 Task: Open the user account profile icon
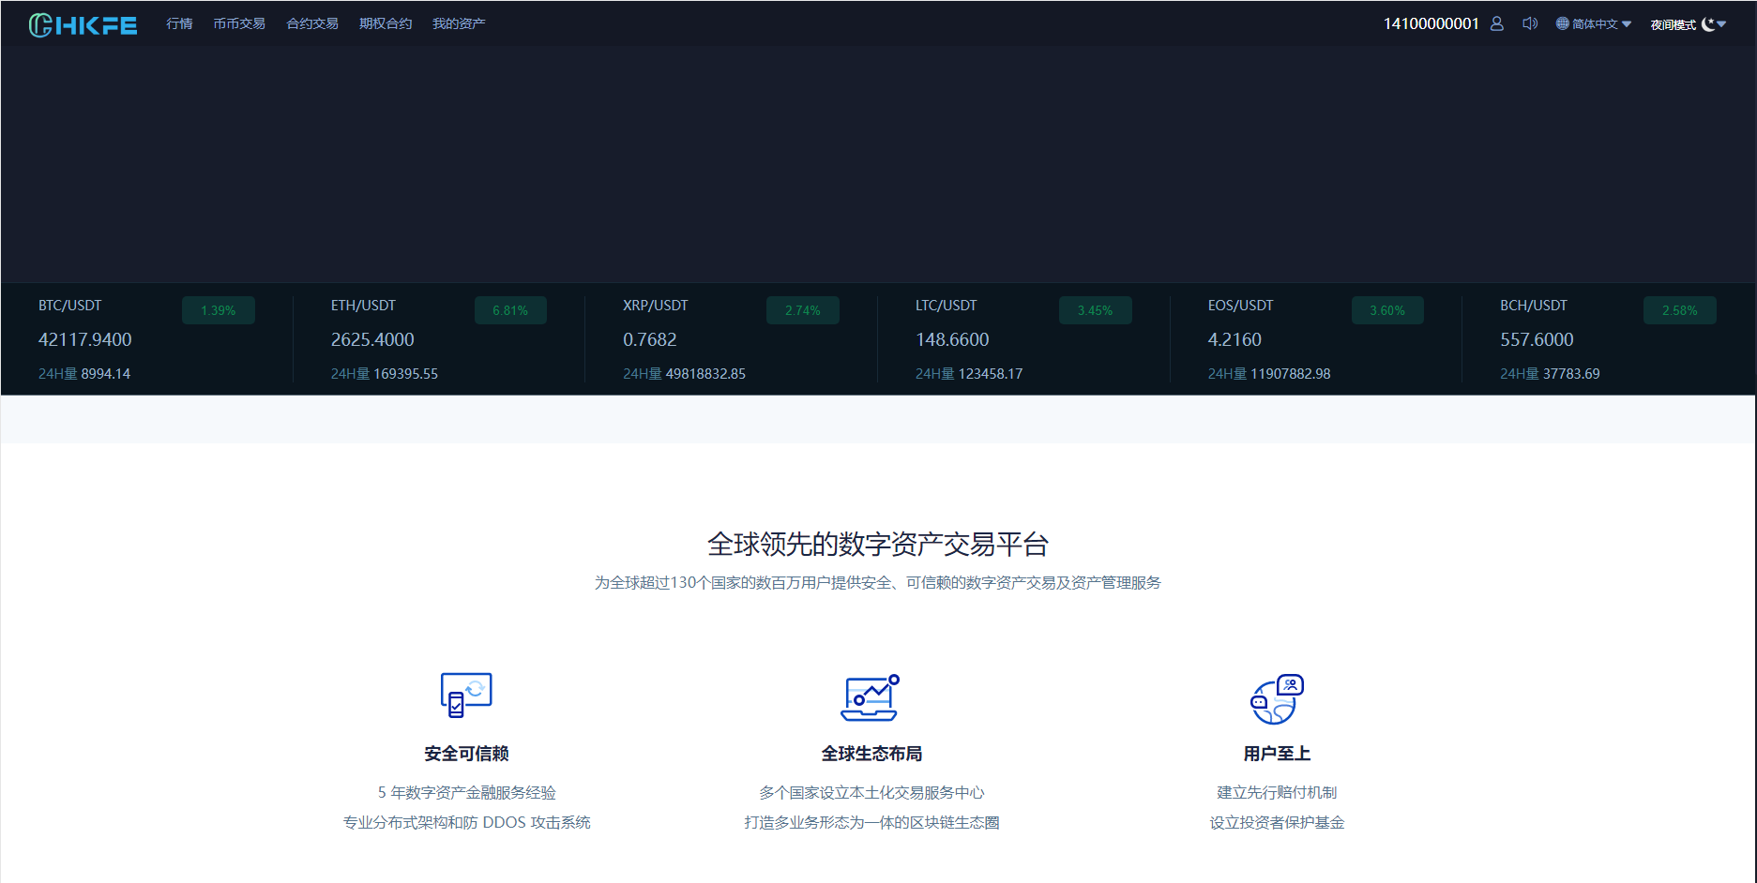pos(1496,23)
